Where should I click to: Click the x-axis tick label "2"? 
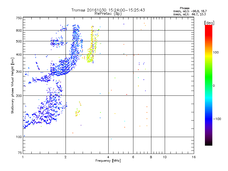coord(66,157)
